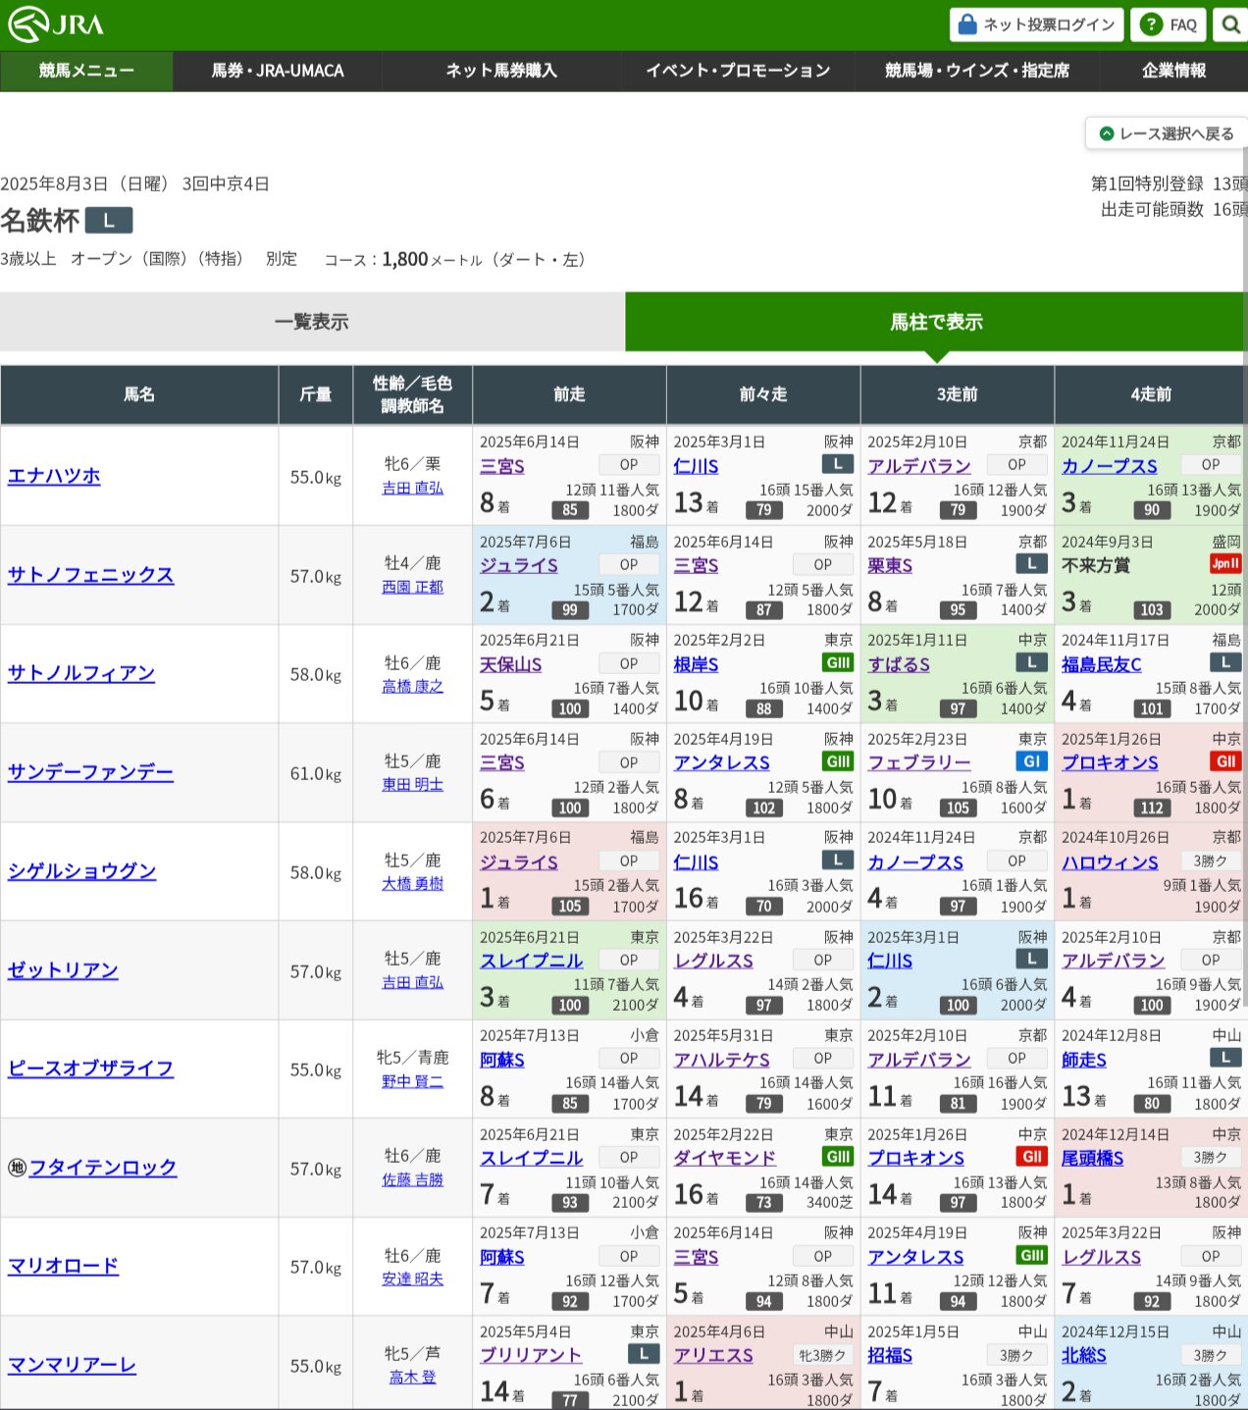This screenshot has width=1248, height=1410.
Task: Open フェブラリー race link
Action: pos(919,762)
